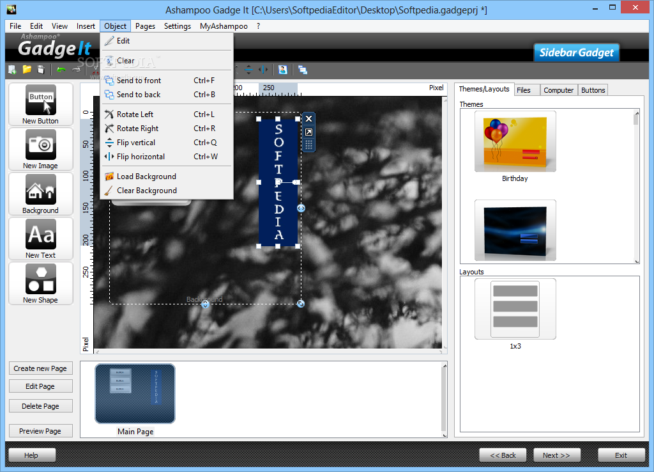This screenshot has width=654, height=472.
Task: Click the blue width handle on canvas right edge
Action: (x=301, y=208)
